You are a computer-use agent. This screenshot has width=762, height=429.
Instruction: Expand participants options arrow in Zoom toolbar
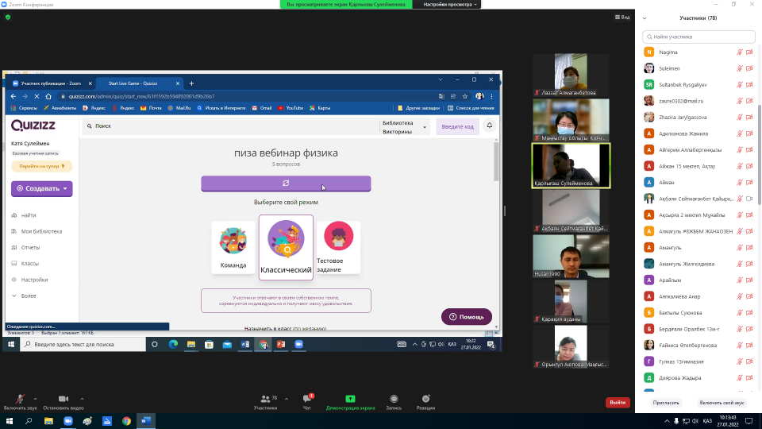pos(287,399)
